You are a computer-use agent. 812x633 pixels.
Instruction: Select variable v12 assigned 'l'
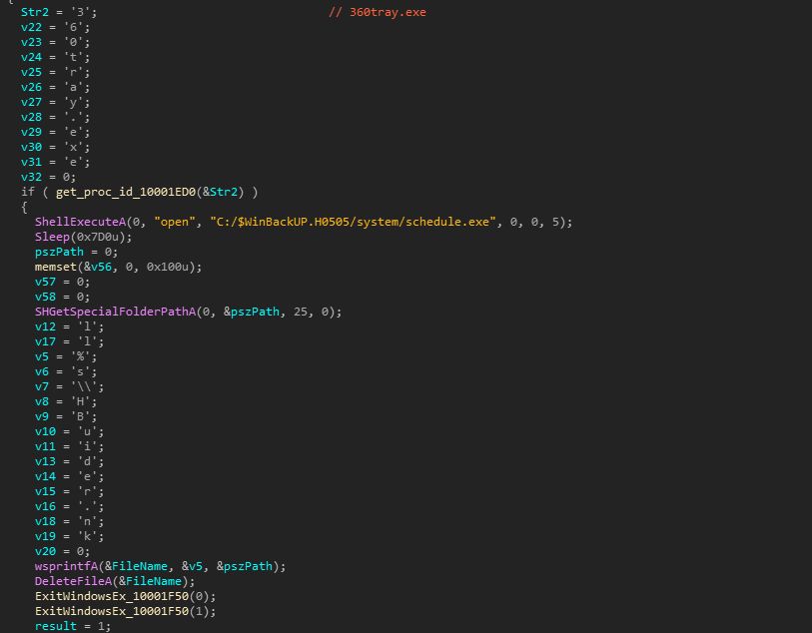[45, 326]
